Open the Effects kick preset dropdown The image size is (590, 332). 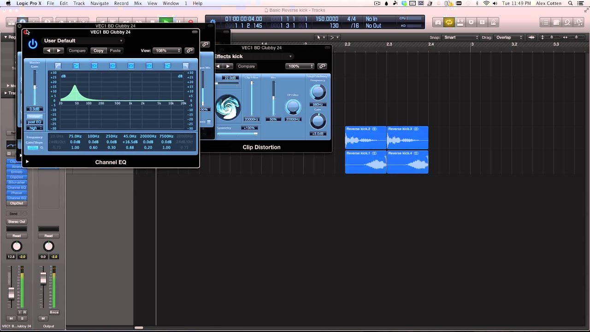pyautogui.click(x=253, y=56)
